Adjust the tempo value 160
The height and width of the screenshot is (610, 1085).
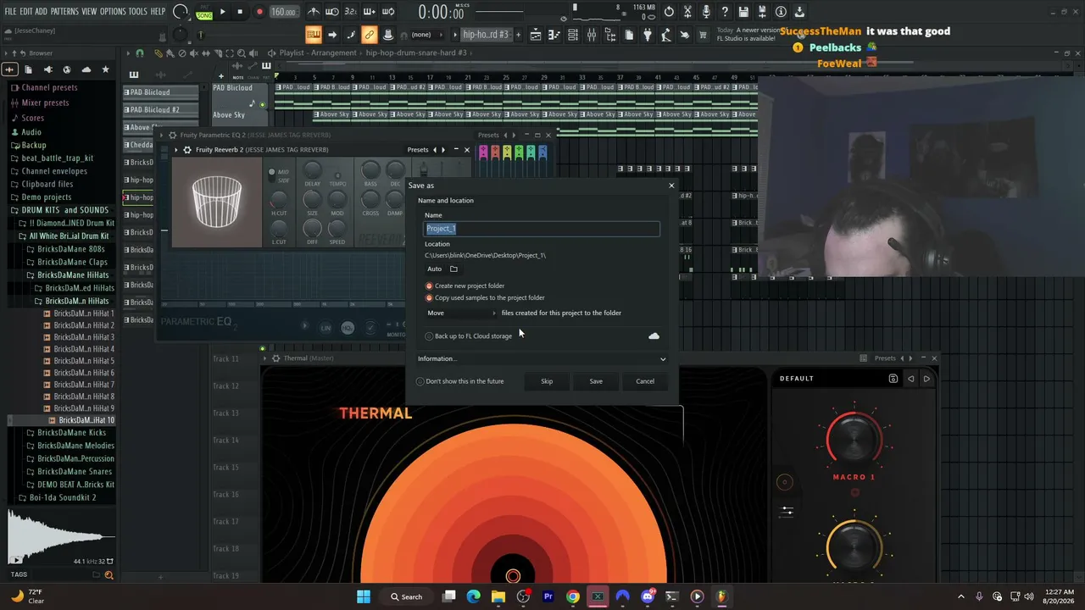pos(283,12)
